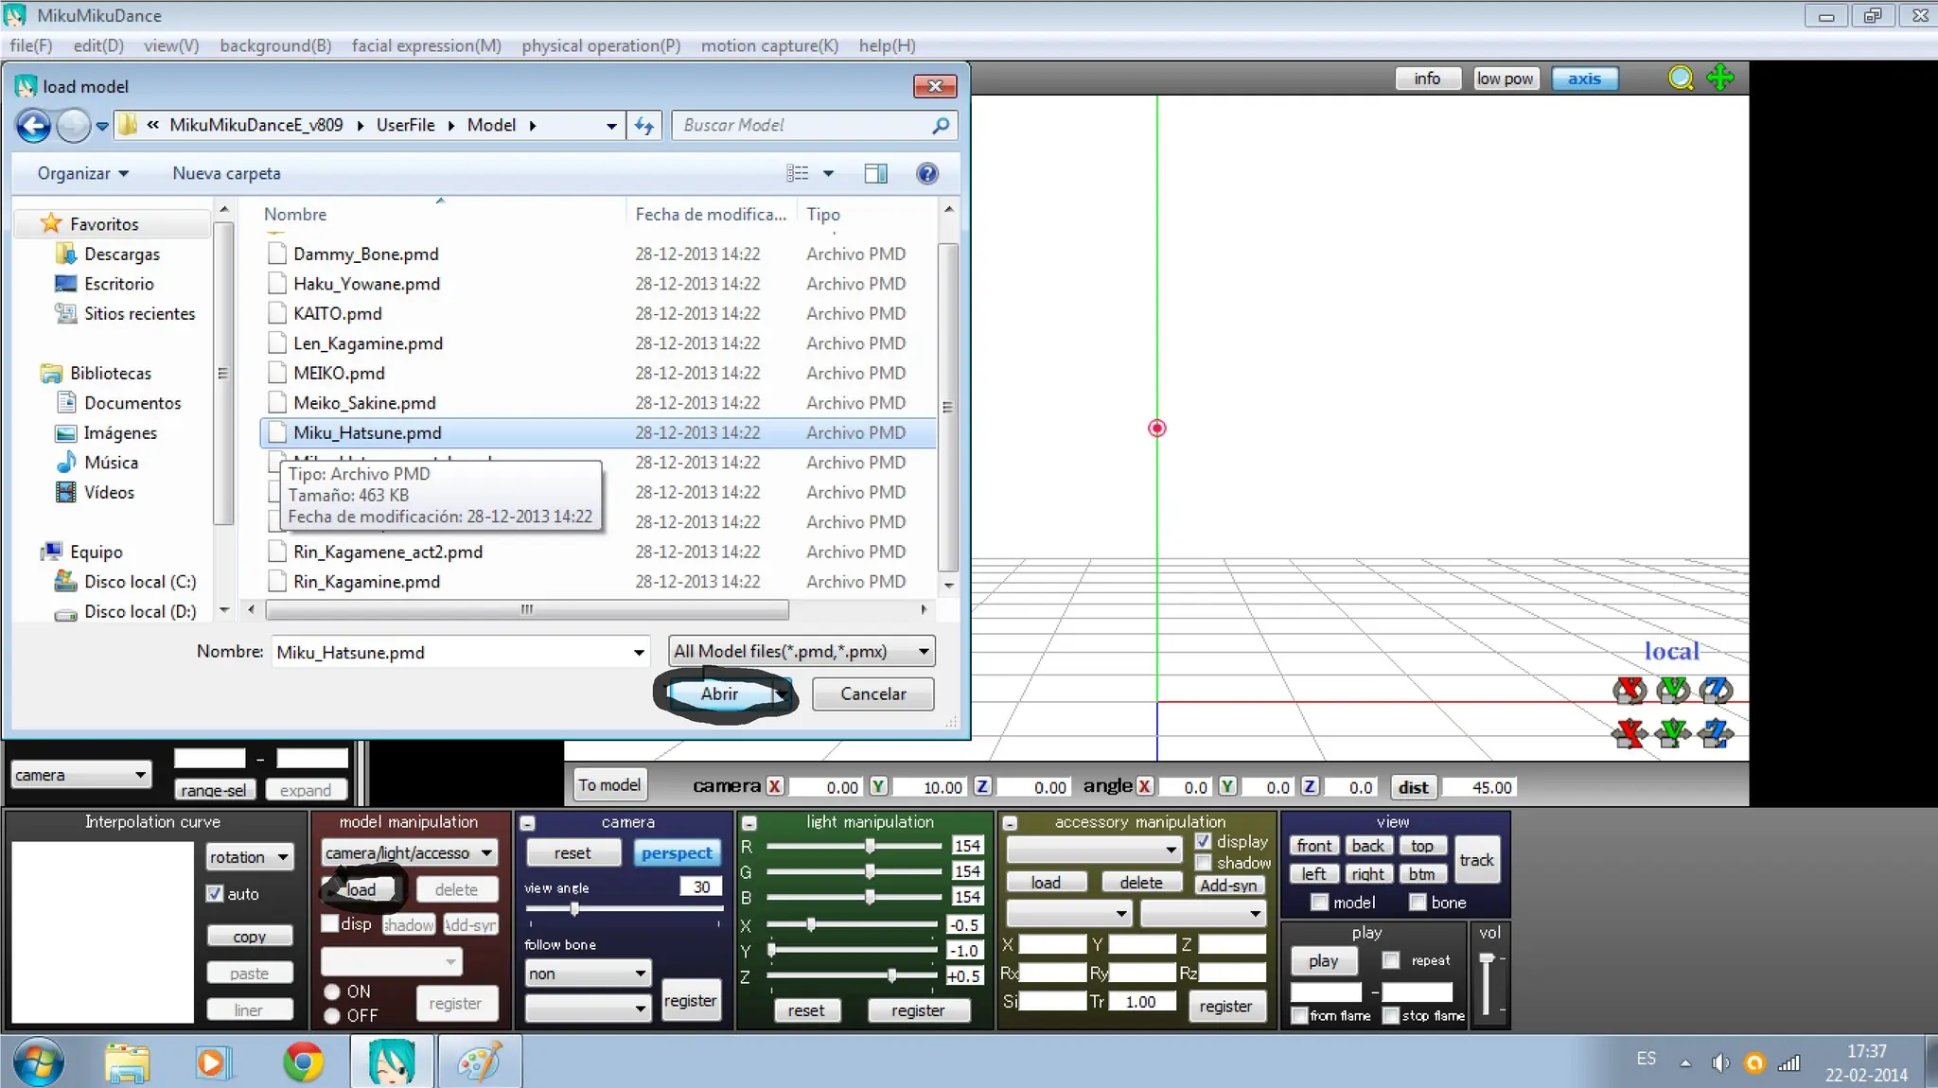Click the search magnifier in Buscar Model
This screenshot has height=1088, width=1938.
[x=941, y=125]
